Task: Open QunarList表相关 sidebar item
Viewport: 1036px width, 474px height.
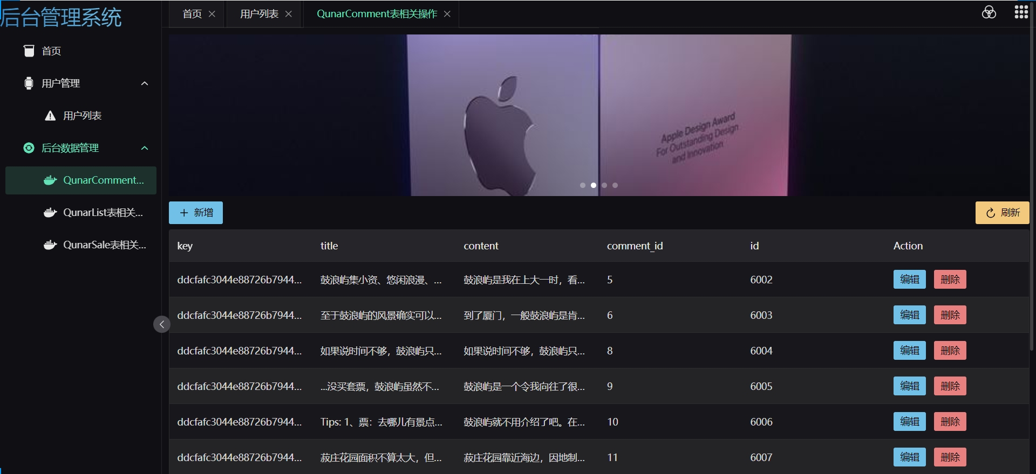Action: coord(81,212)
